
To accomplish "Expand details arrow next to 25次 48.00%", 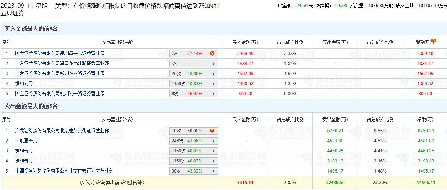I will coord(213,74).
